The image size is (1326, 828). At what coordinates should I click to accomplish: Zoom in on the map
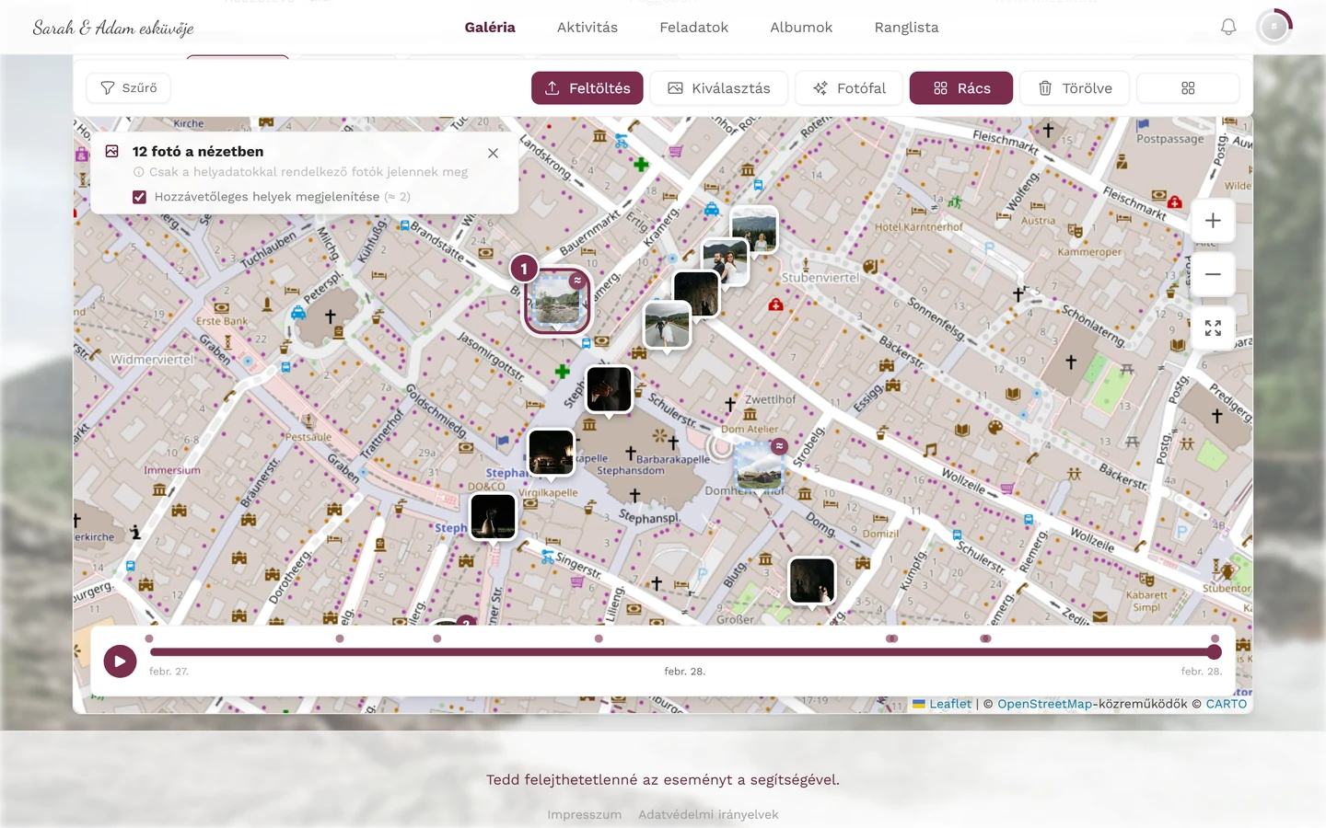[x=1213, y=221]
